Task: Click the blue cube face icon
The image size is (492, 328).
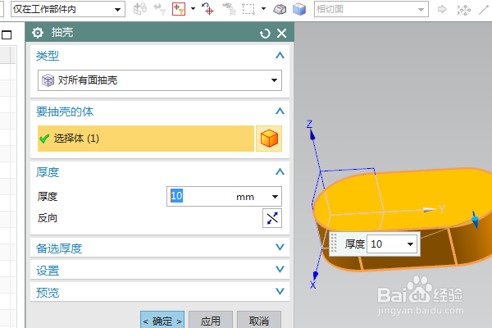Action: (299, 9)
